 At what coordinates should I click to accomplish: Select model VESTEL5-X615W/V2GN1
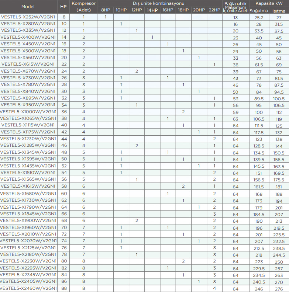pos(28,64)
